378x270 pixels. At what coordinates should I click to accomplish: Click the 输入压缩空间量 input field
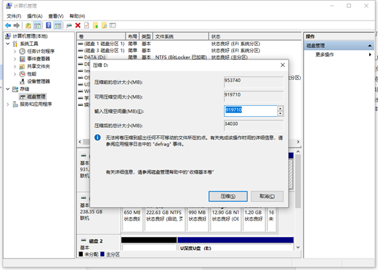(251, 111)
